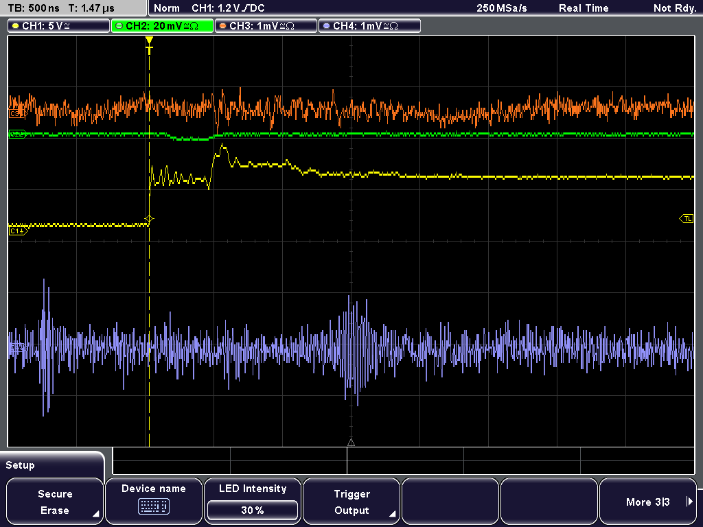Select the CH1 5 V channel tab
The height and width of the screenshot is (527, 703).
pyautogui.click(x=59, y=26)
